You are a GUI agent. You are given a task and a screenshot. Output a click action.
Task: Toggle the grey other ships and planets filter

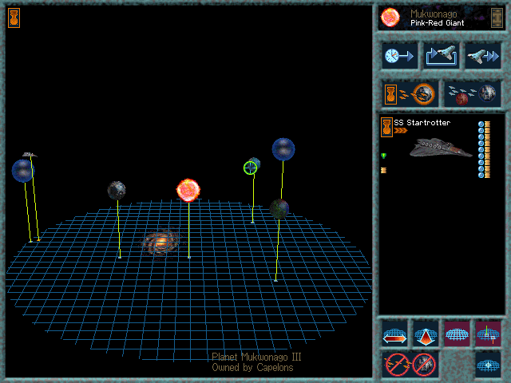pyautogui.click(x=472, y=94)
